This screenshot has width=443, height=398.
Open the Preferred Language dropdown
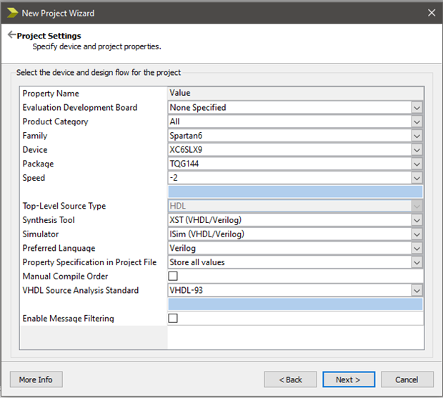[417, 249]
